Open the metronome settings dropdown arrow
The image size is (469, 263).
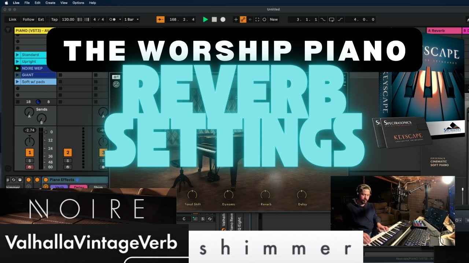tap(120, 19)
